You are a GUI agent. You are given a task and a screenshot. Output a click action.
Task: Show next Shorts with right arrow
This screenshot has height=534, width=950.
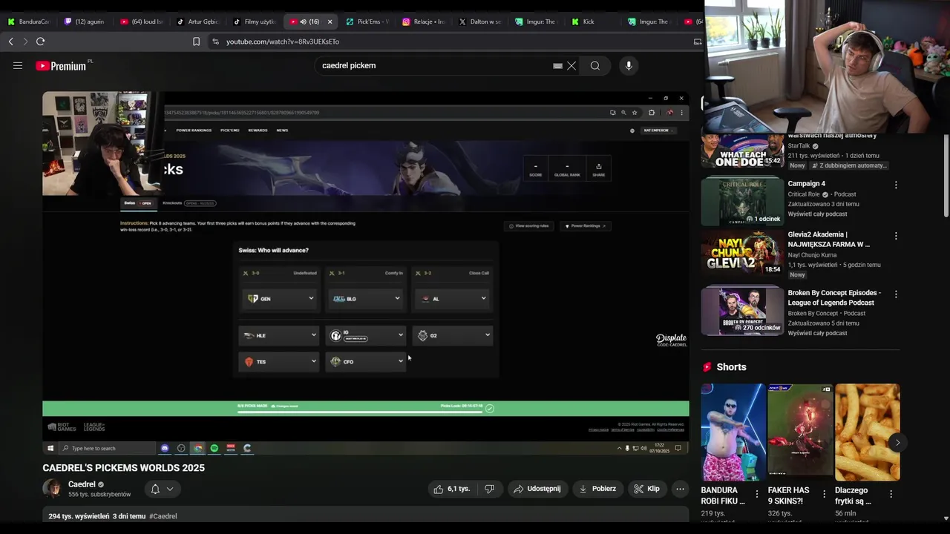pyautogui.click(x=897, y=443)
